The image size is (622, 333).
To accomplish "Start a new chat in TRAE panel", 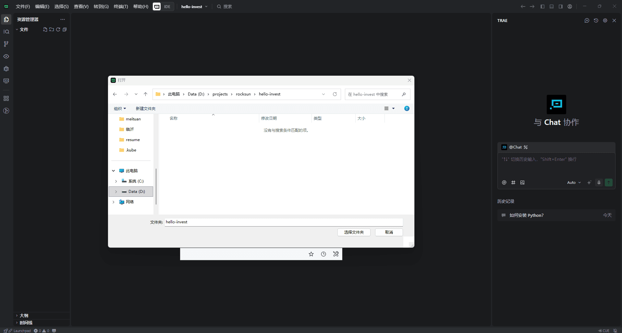I will click(587, 20).
